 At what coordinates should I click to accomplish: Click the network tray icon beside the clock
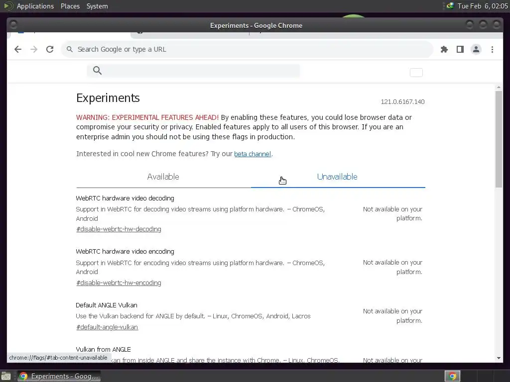click(450, 6)
